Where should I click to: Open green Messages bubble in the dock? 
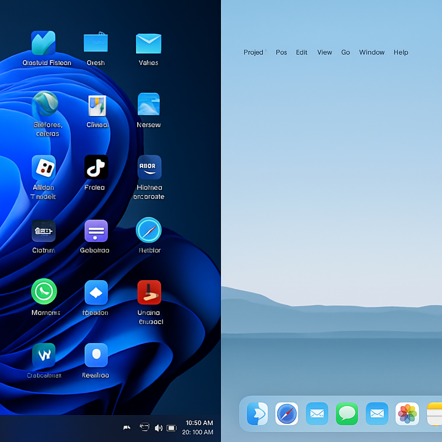click(347, 414)
